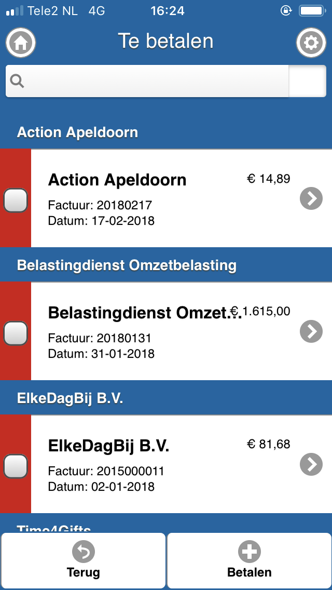Expand Belastingdienst invoice with arrow chevron

[311, 331]
